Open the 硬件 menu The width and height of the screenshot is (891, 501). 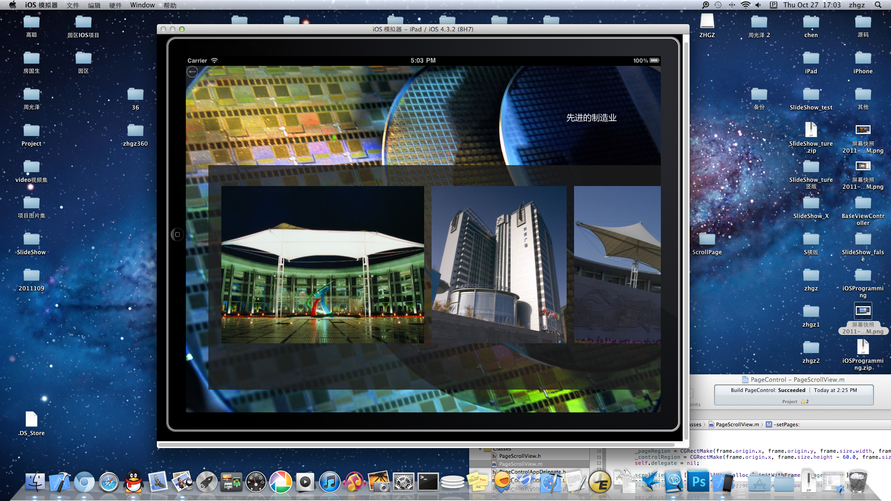pos(115,5)
